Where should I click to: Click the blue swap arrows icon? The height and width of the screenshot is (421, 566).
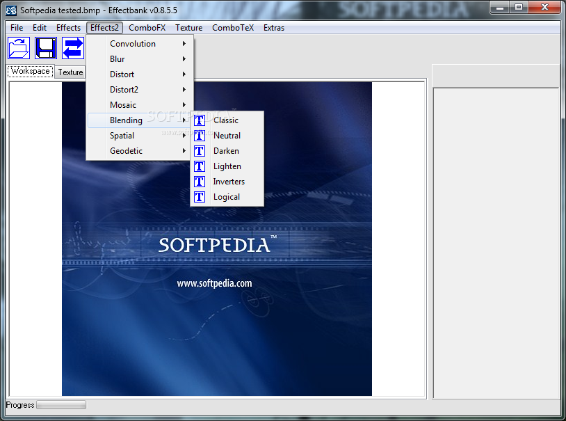pos(73,48)
